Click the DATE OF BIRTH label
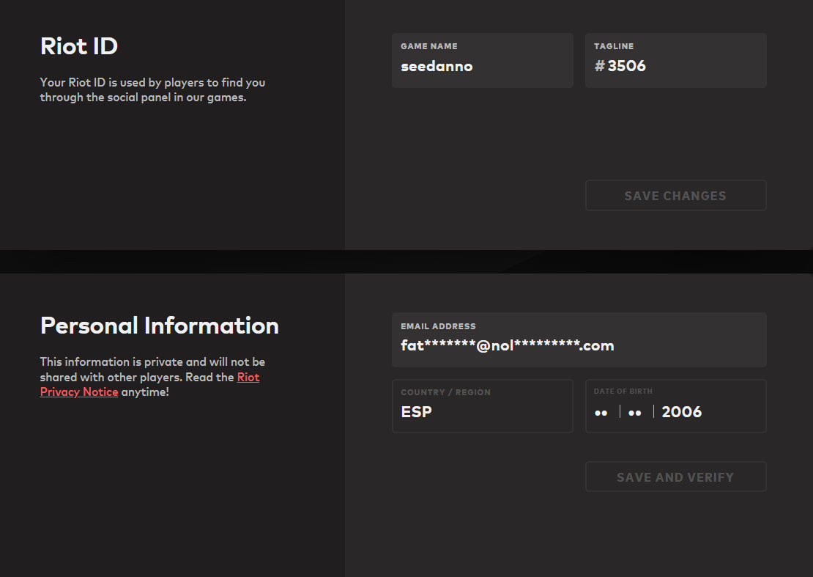The image size is (813, 577). (x=623, y=392)
